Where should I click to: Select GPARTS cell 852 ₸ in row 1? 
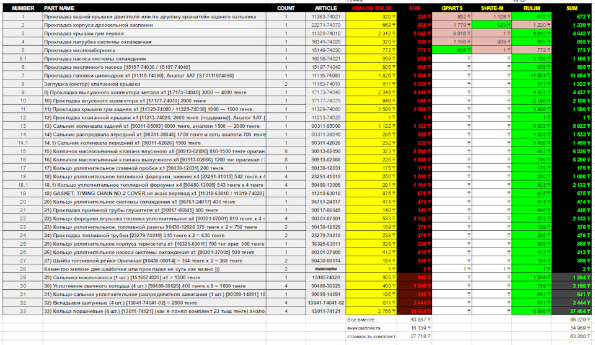452,17
